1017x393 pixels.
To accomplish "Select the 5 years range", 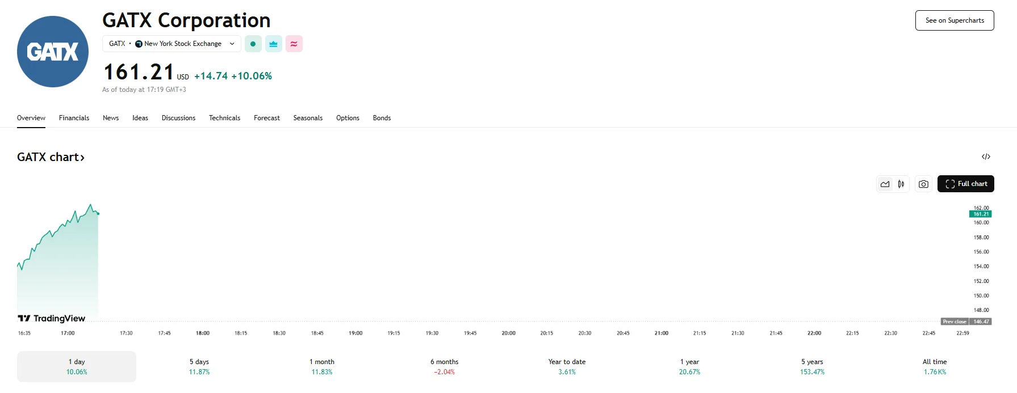I will click(813, 366).
